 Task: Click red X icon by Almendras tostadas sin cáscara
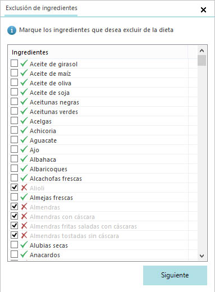pyautogui.click(x=24, y=235)
